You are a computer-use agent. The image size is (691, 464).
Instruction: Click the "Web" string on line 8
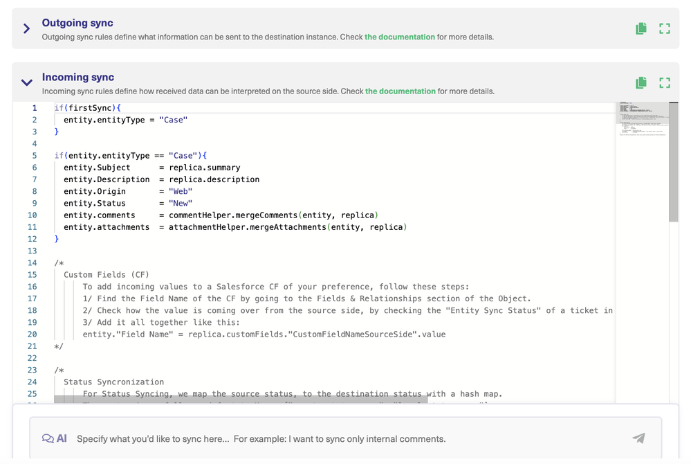pyautogui.click(x=181, y=191)
